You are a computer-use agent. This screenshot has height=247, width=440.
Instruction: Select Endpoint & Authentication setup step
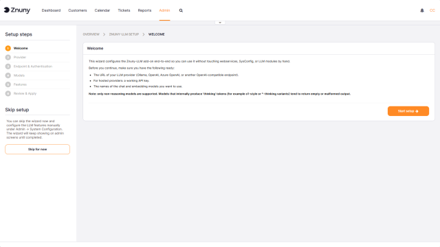[33, 67]
